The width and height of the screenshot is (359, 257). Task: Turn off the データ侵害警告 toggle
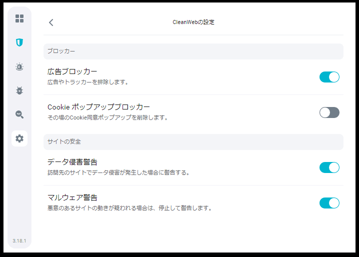tap(329, 167)
